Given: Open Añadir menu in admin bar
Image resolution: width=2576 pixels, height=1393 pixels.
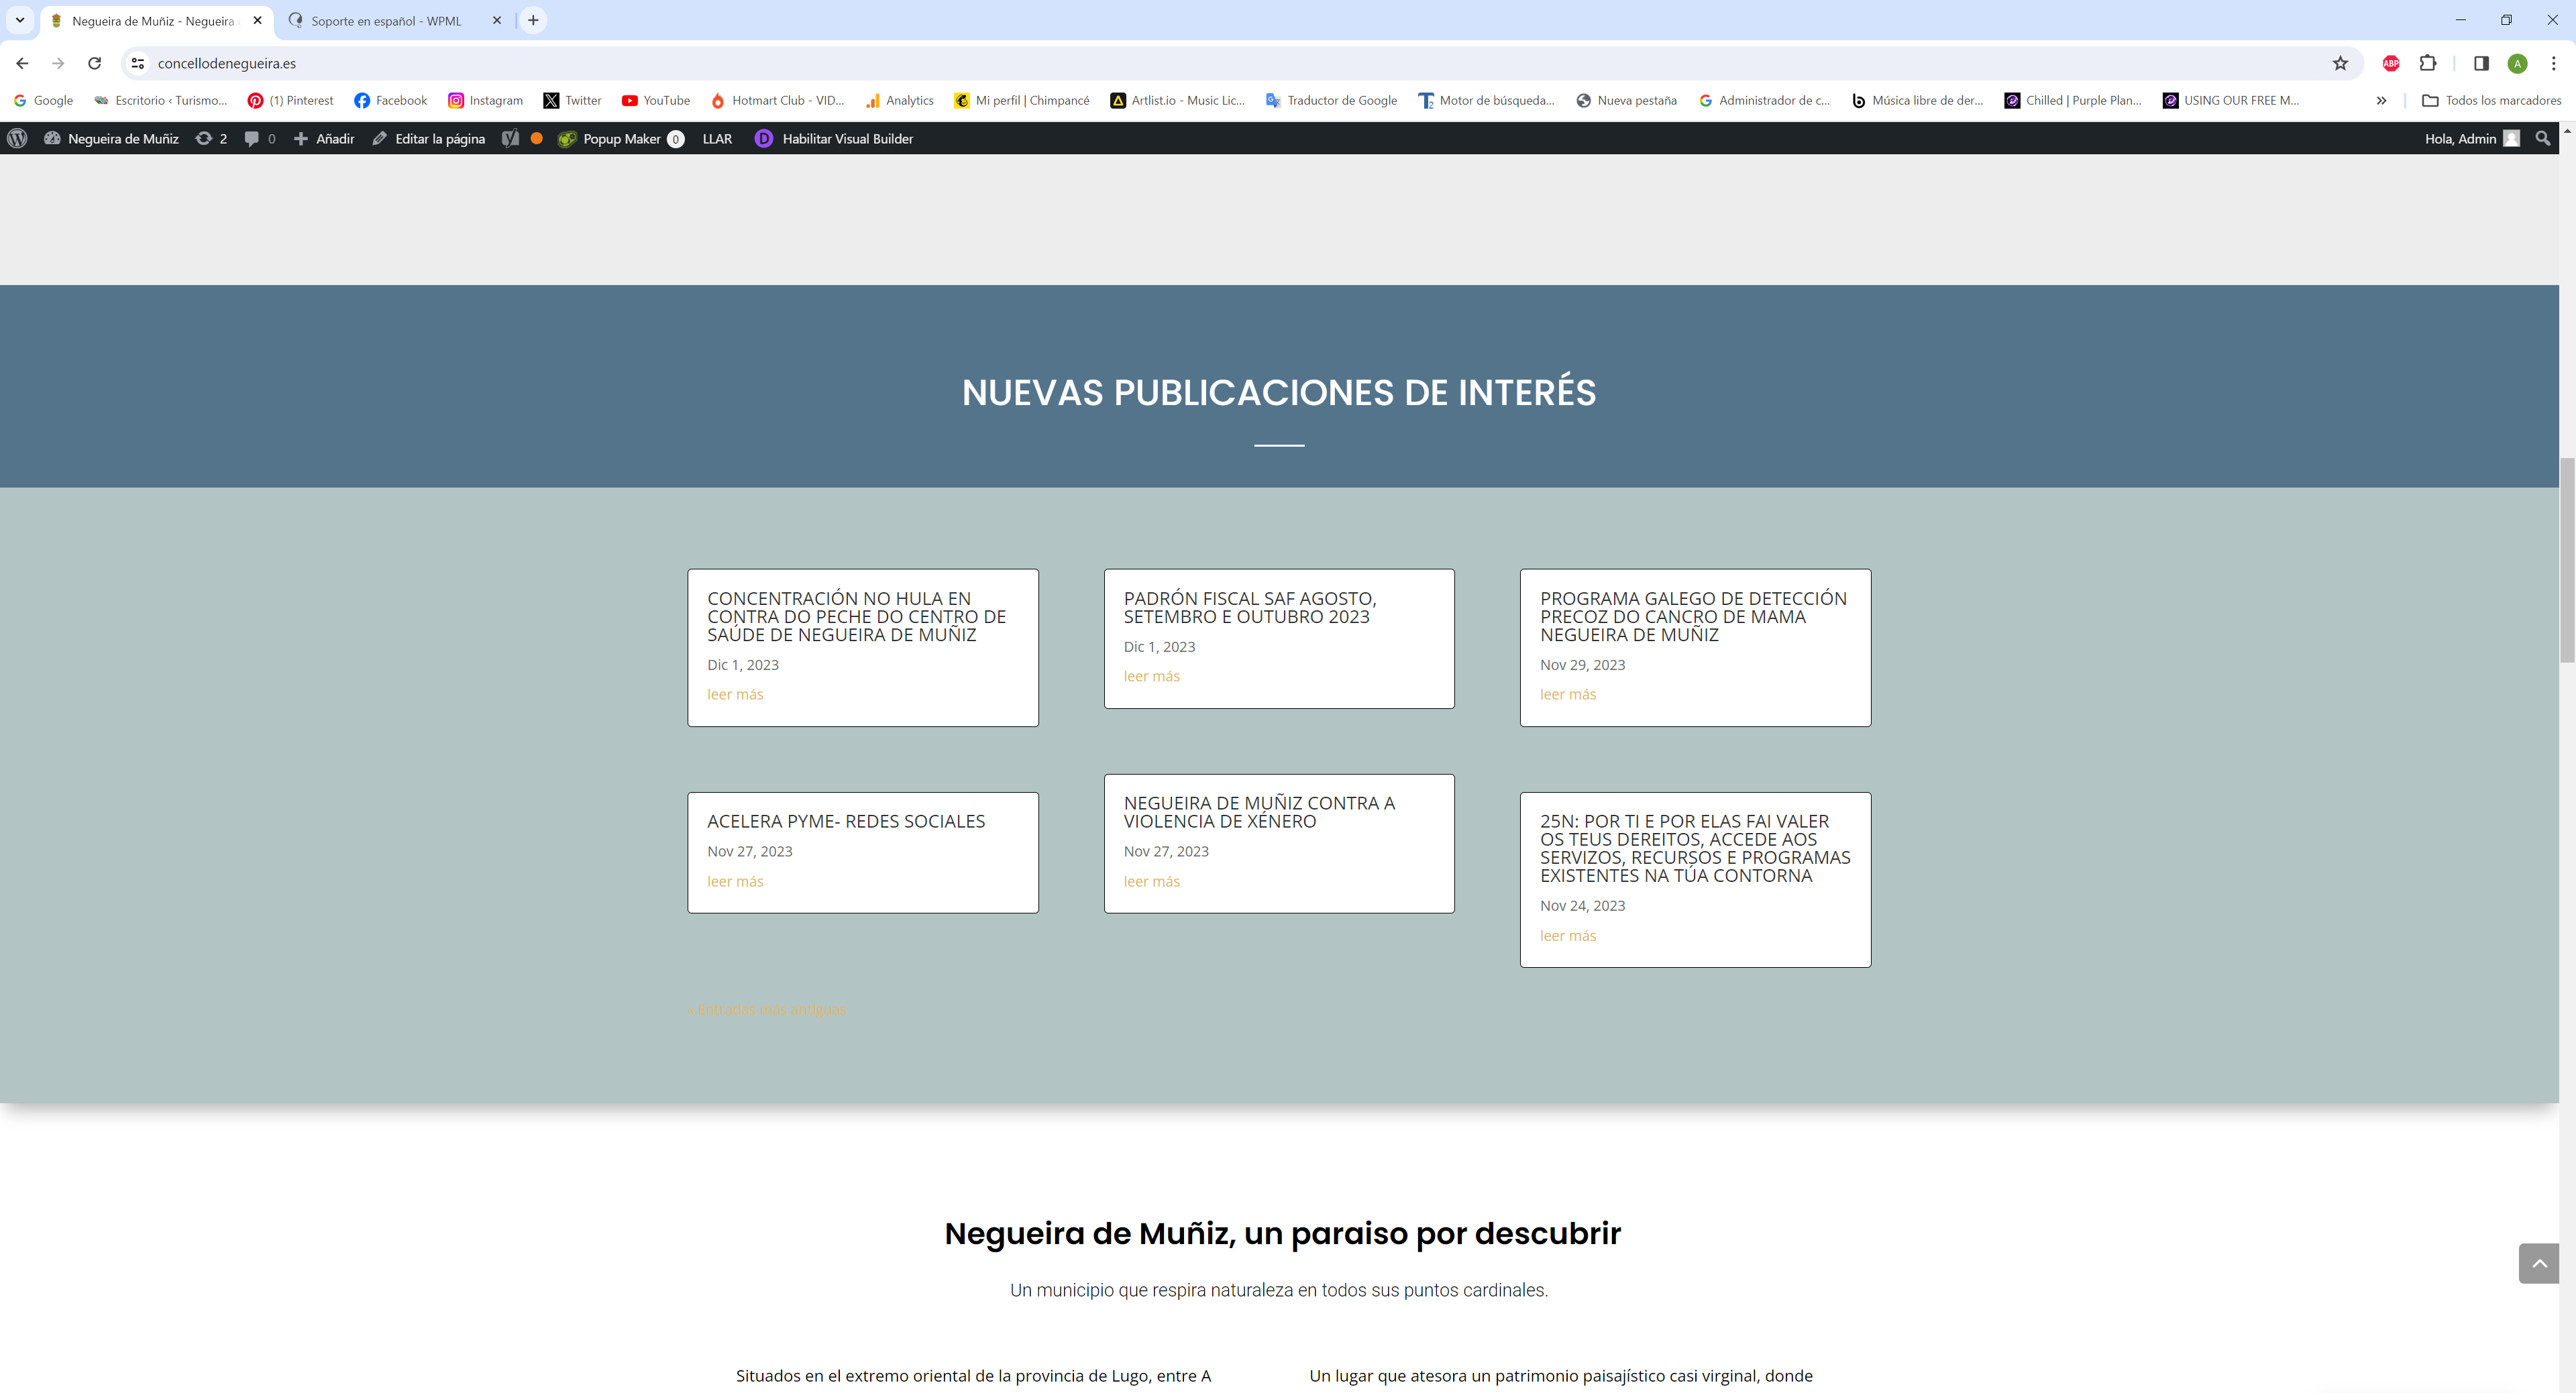Looking at the screenshot, I should coord(324,139).
